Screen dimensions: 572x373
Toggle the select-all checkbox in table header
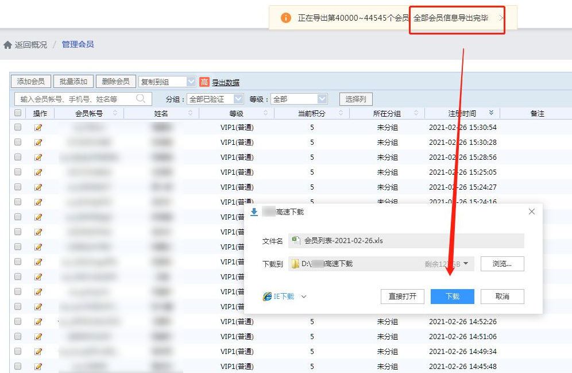coord(18,113)
